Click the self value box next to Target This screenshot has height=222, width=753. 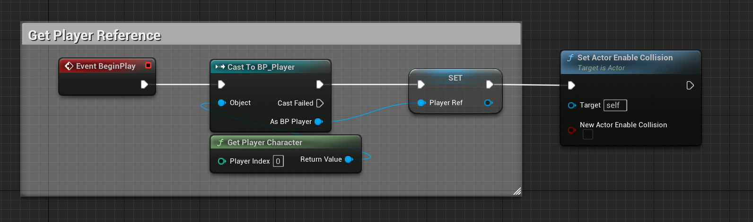pos(615,105)
